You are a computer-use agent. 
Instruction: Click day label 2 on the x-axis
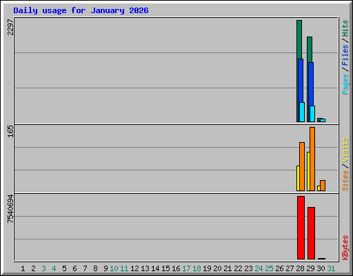(33, 268)
